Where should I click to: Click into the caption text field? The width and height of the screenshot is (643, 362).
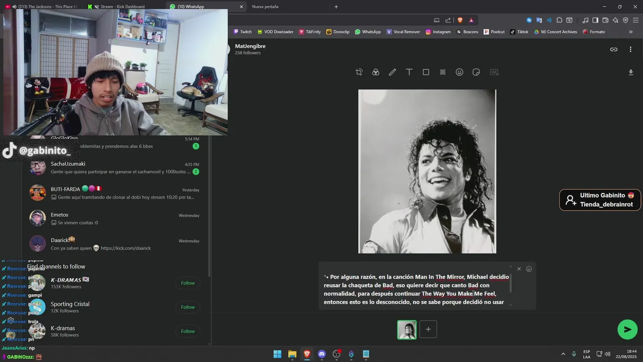(416, 290)
